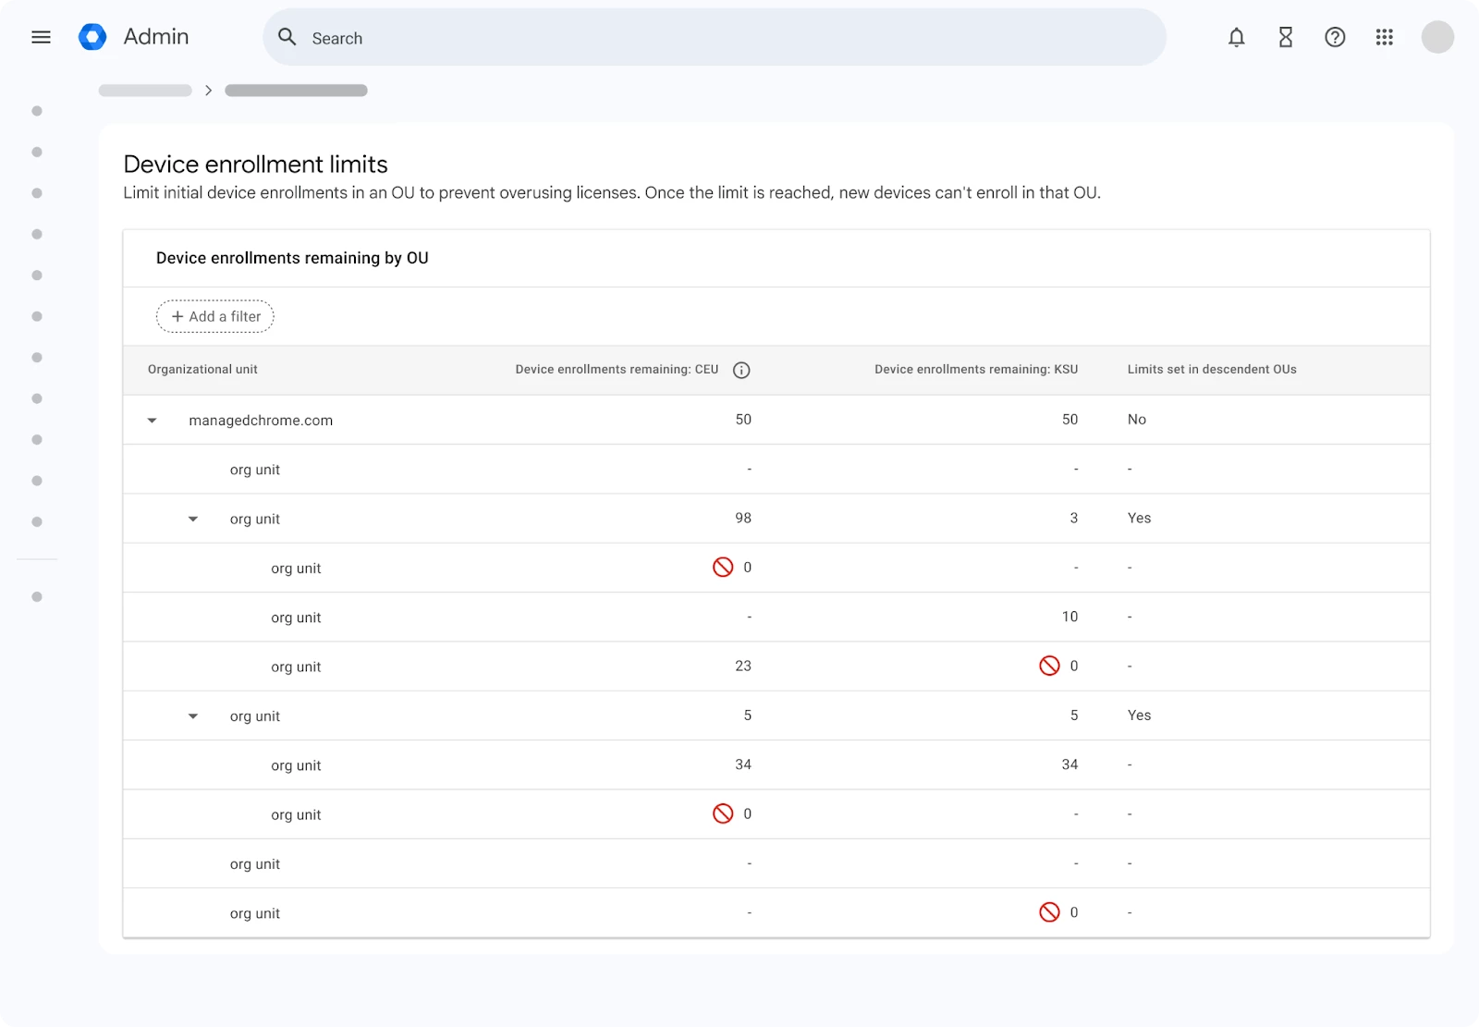Click the first sidebar navigation item
The width and height of the screenshot is (1479, 1027).
37,111
